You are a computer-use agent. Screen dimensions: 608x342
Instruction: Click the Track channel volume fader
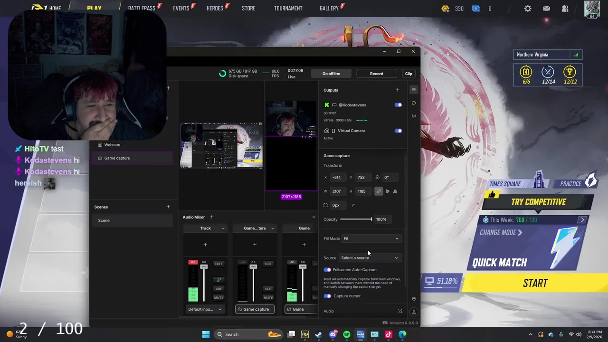point(204,267)
